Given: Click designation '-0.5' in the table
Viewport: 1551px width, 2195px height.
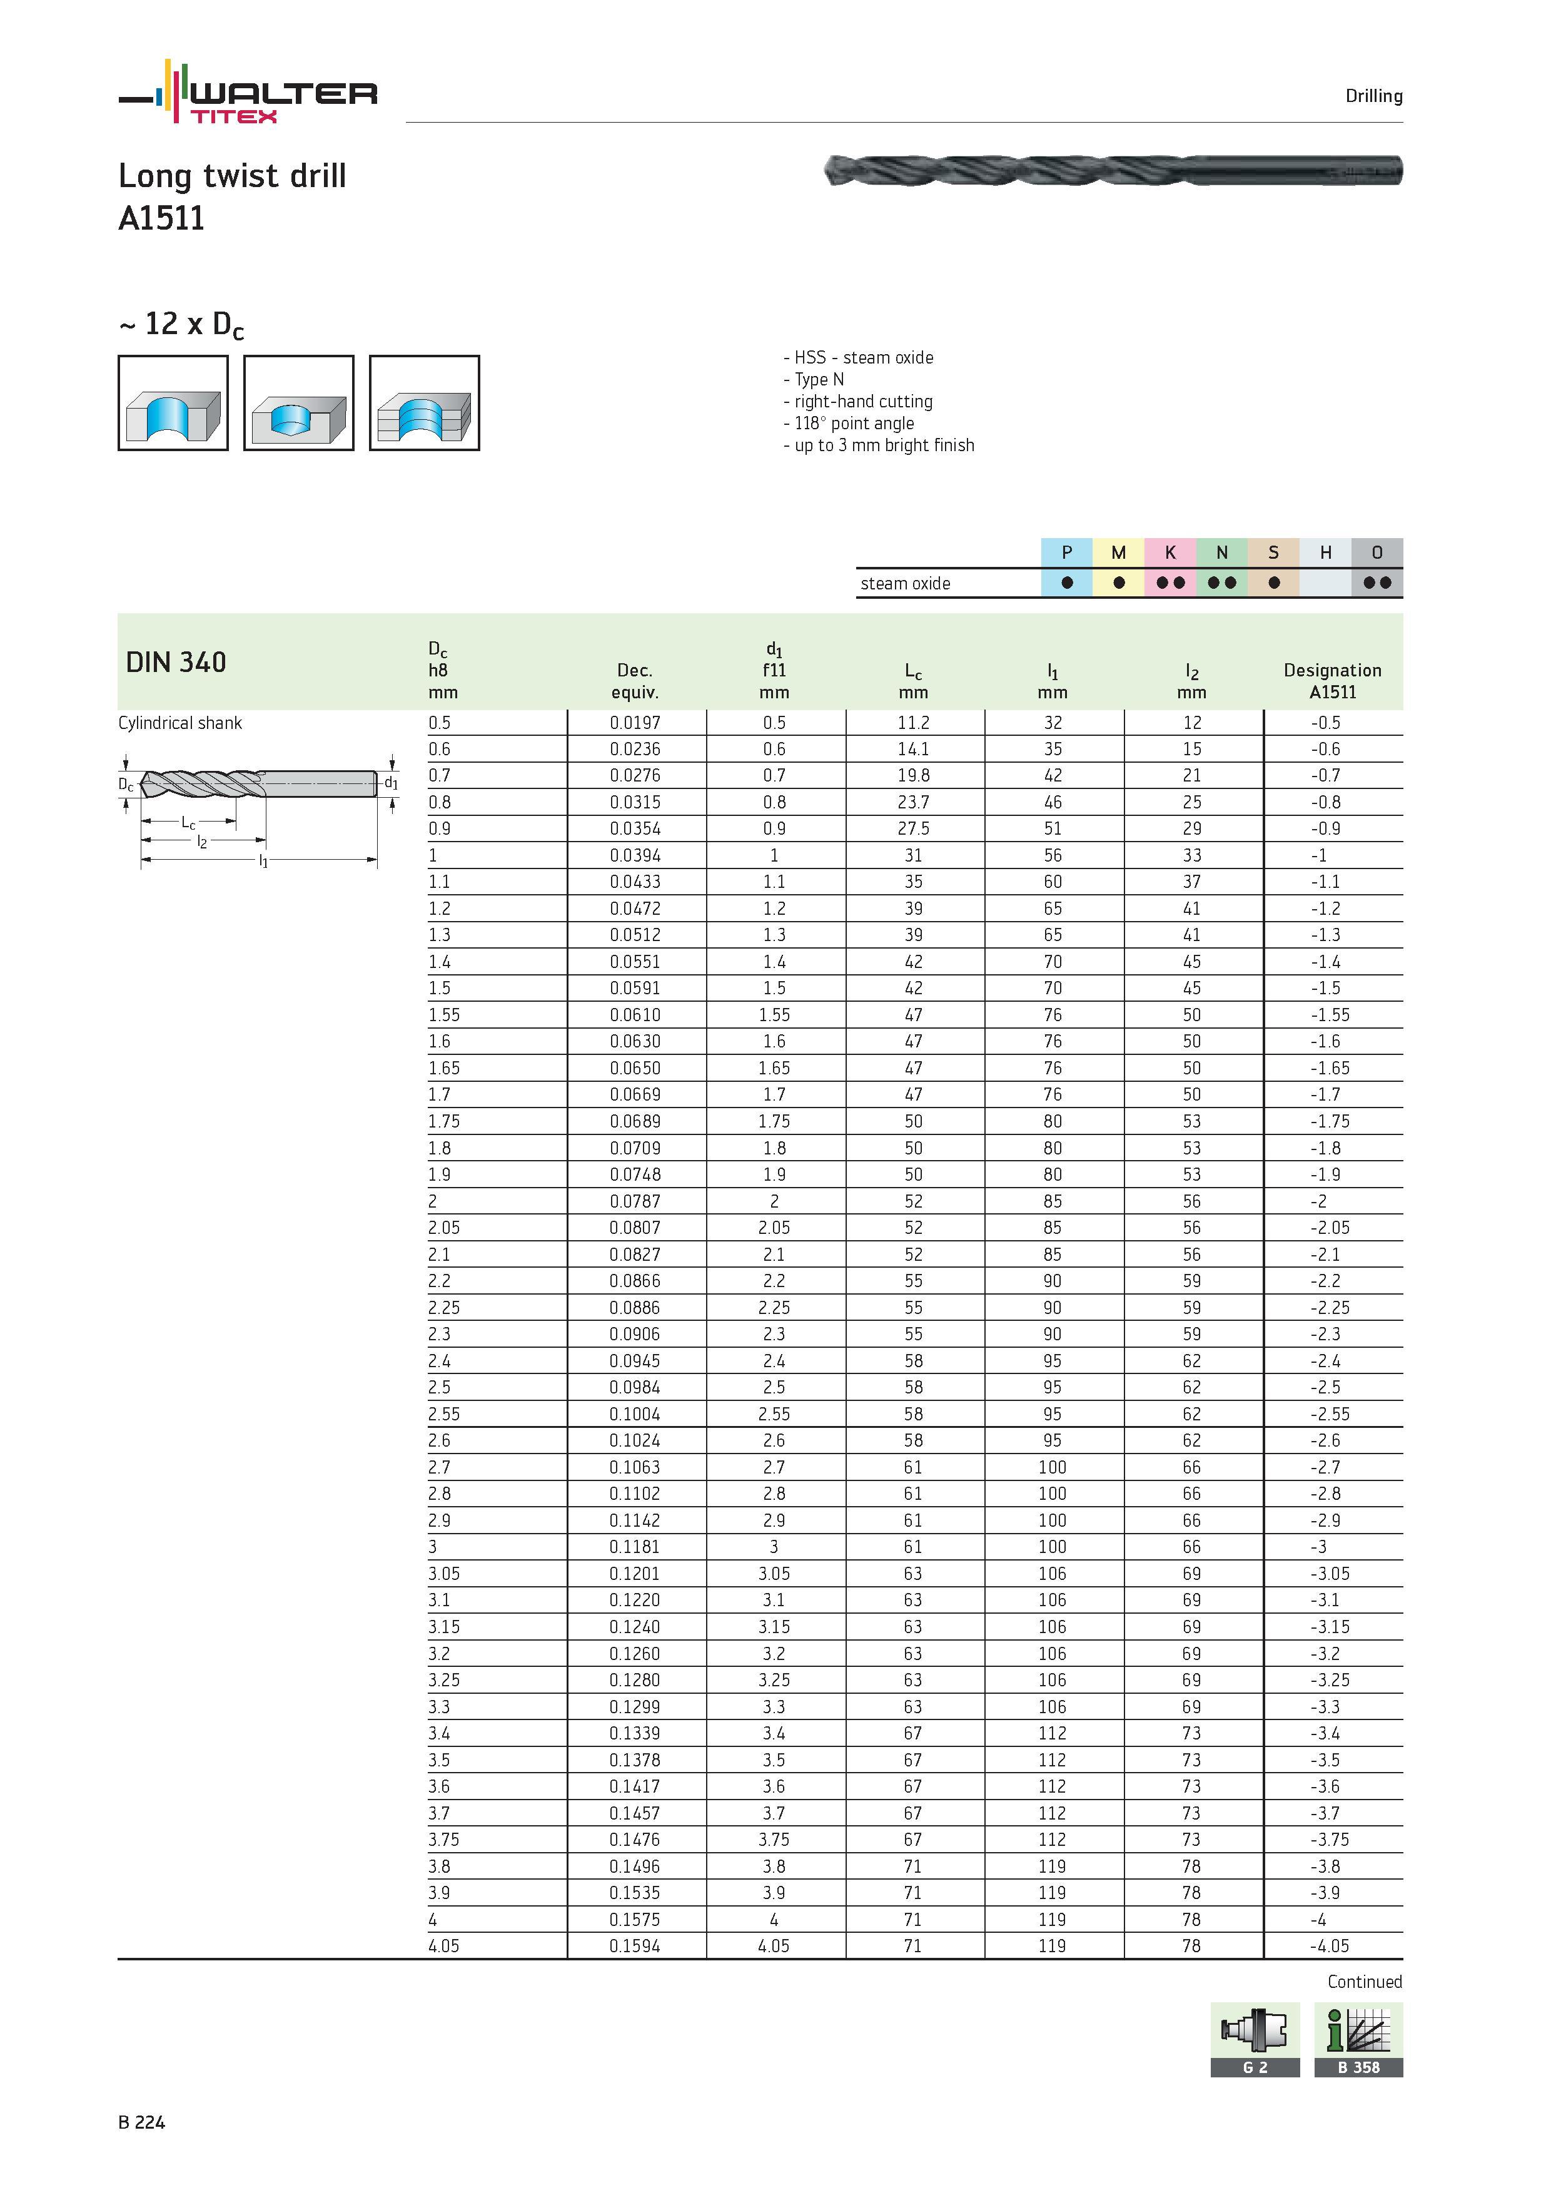Looking at the screenshot, I should click(1325, 723).
